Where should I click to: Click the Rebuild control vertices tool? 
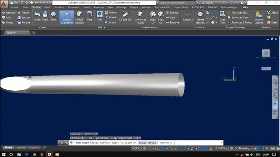click(x=172, y=13)
